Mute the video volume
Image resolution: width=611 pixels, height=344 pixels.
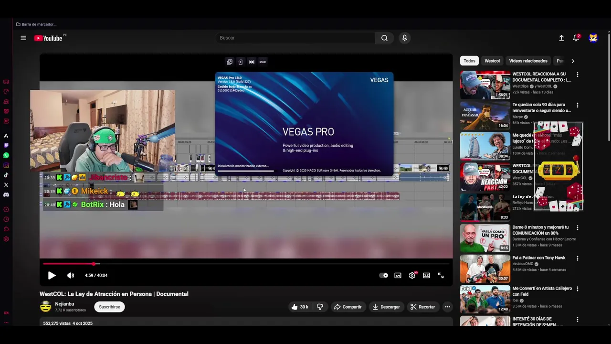pyautogui.click(x=71, y=275)
